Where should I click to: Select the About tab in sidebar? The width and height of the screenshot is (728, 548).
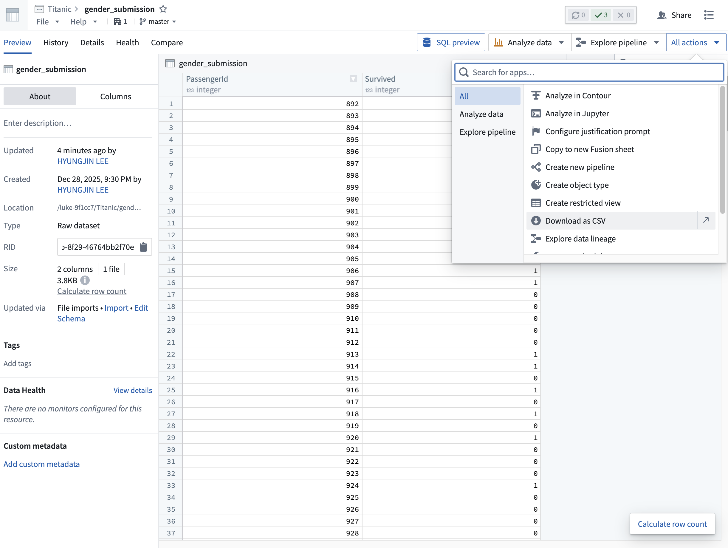[40, 96]
